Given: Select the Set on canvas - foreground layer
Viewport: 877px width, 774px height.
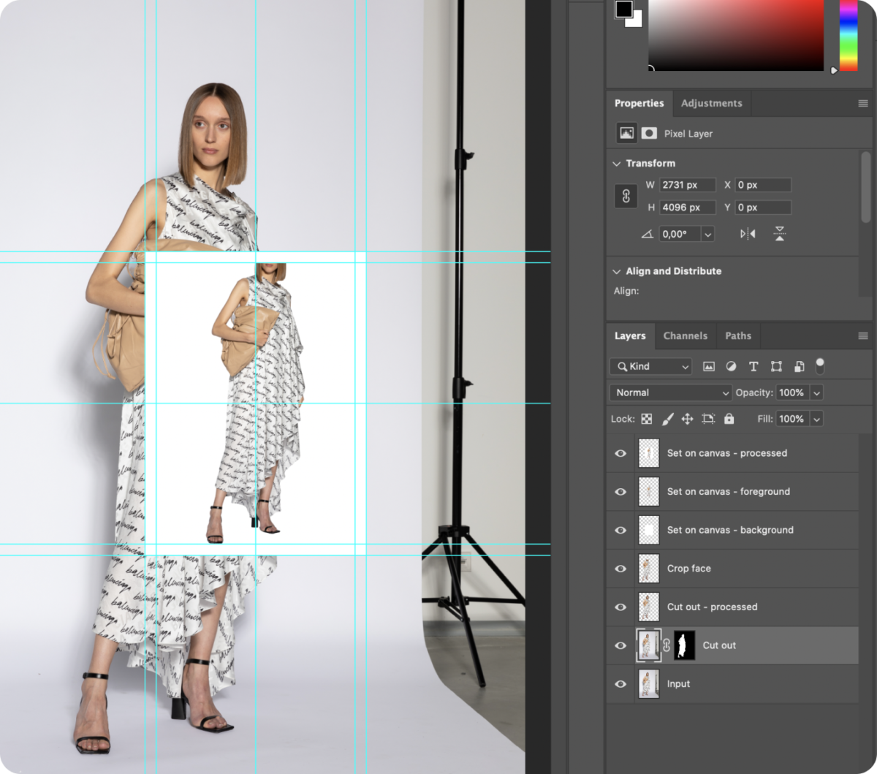Looking at the screenshot, I should pos(728,492).
